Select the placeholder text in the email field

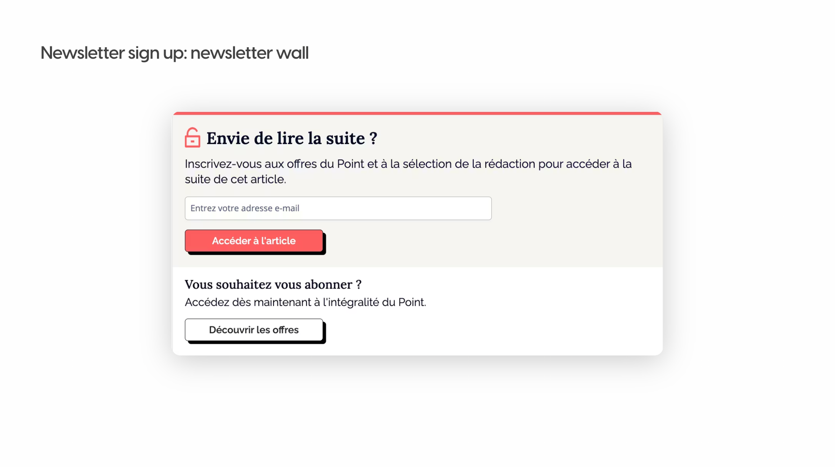245,208
